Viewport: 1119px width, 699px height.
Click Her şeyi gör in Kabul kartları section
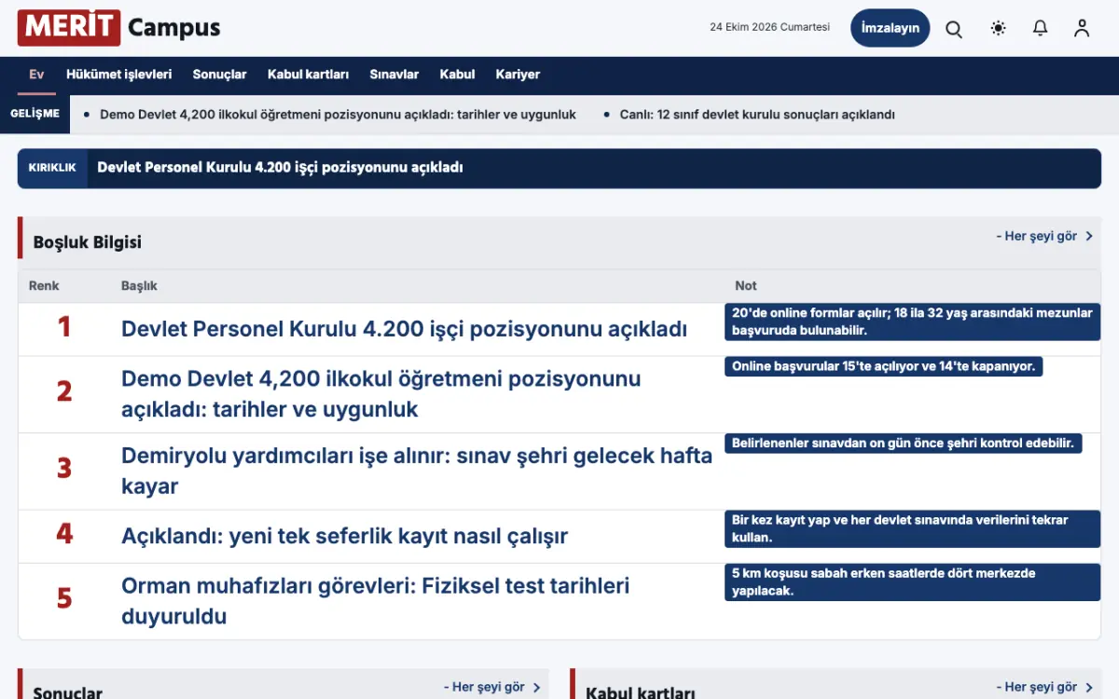[x=1036, y=688]
